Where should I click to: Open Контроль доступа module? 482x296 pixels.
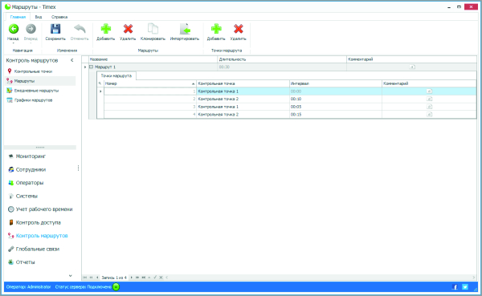pyautogui.click(x=38, y=222)
